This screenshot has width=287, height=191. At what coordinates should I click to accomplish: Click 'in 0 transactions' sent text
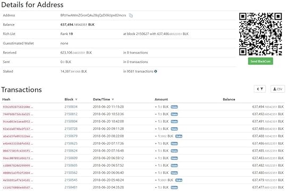[136, 62]
